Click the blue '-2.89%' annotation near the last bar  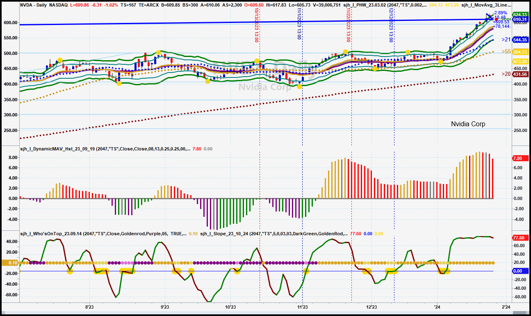point(499,13)
